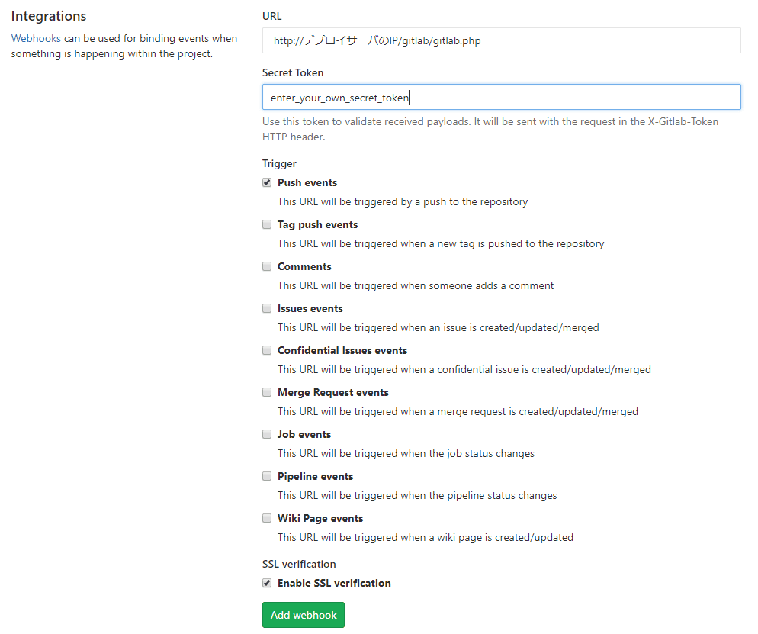Uncheck Enable SSL verification
Screen dimensions: 758x634
[x=267, y=583]
